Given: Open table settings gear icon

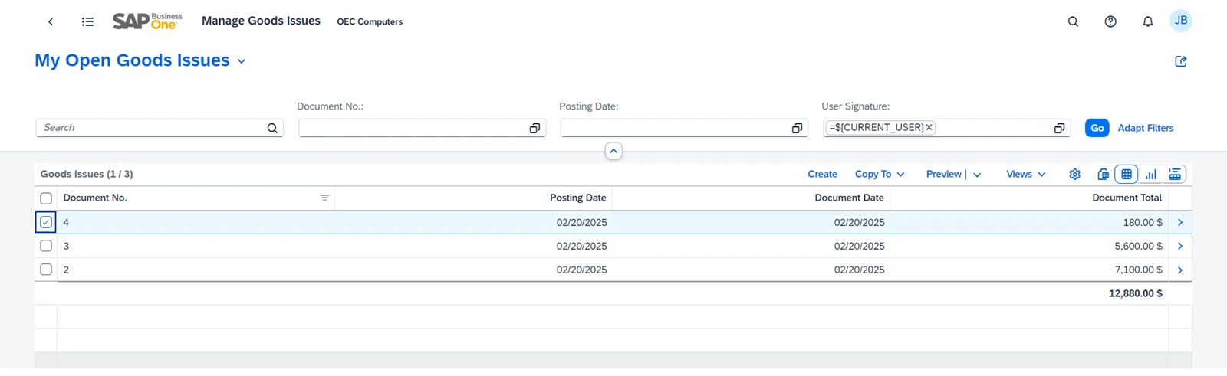Looking at the screenshot, I should [1075, 175].
